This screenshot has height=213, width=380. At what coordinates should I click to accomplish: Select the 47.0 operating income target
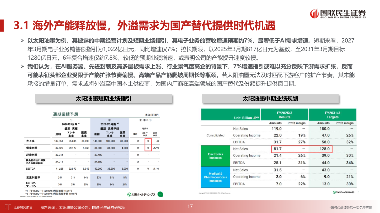coord(325,135)
